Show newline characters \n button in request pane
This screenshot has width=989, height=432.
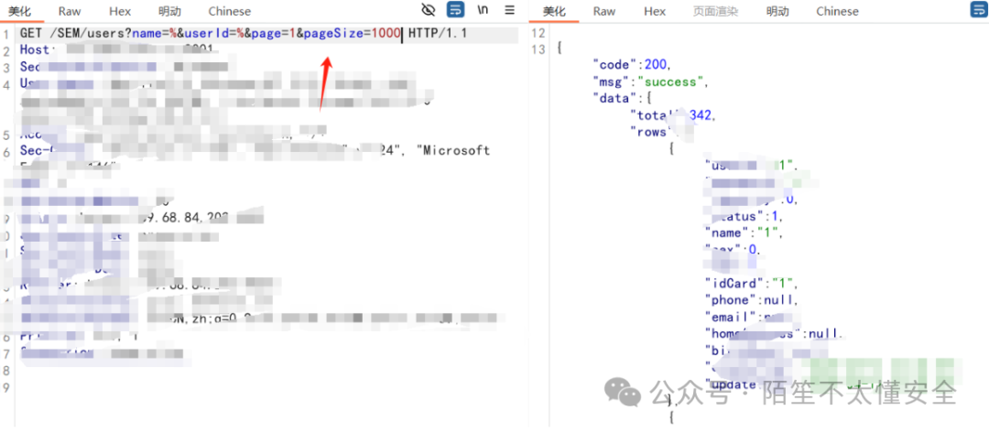pos(483,9)
